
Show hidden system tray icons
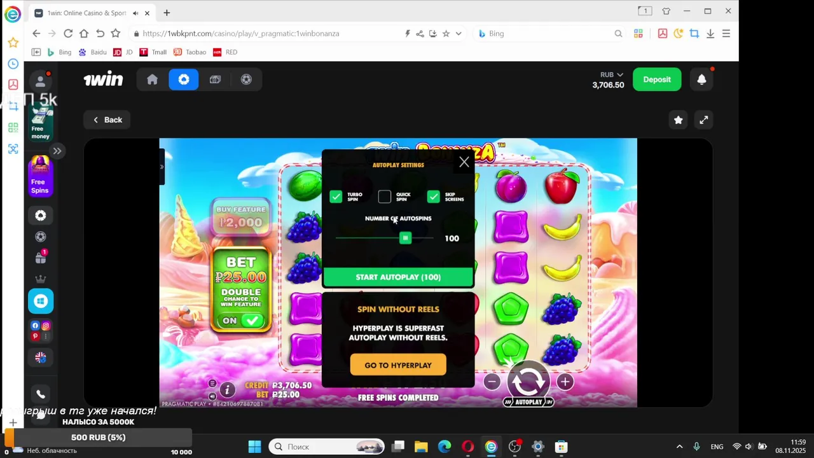[679, 447]
